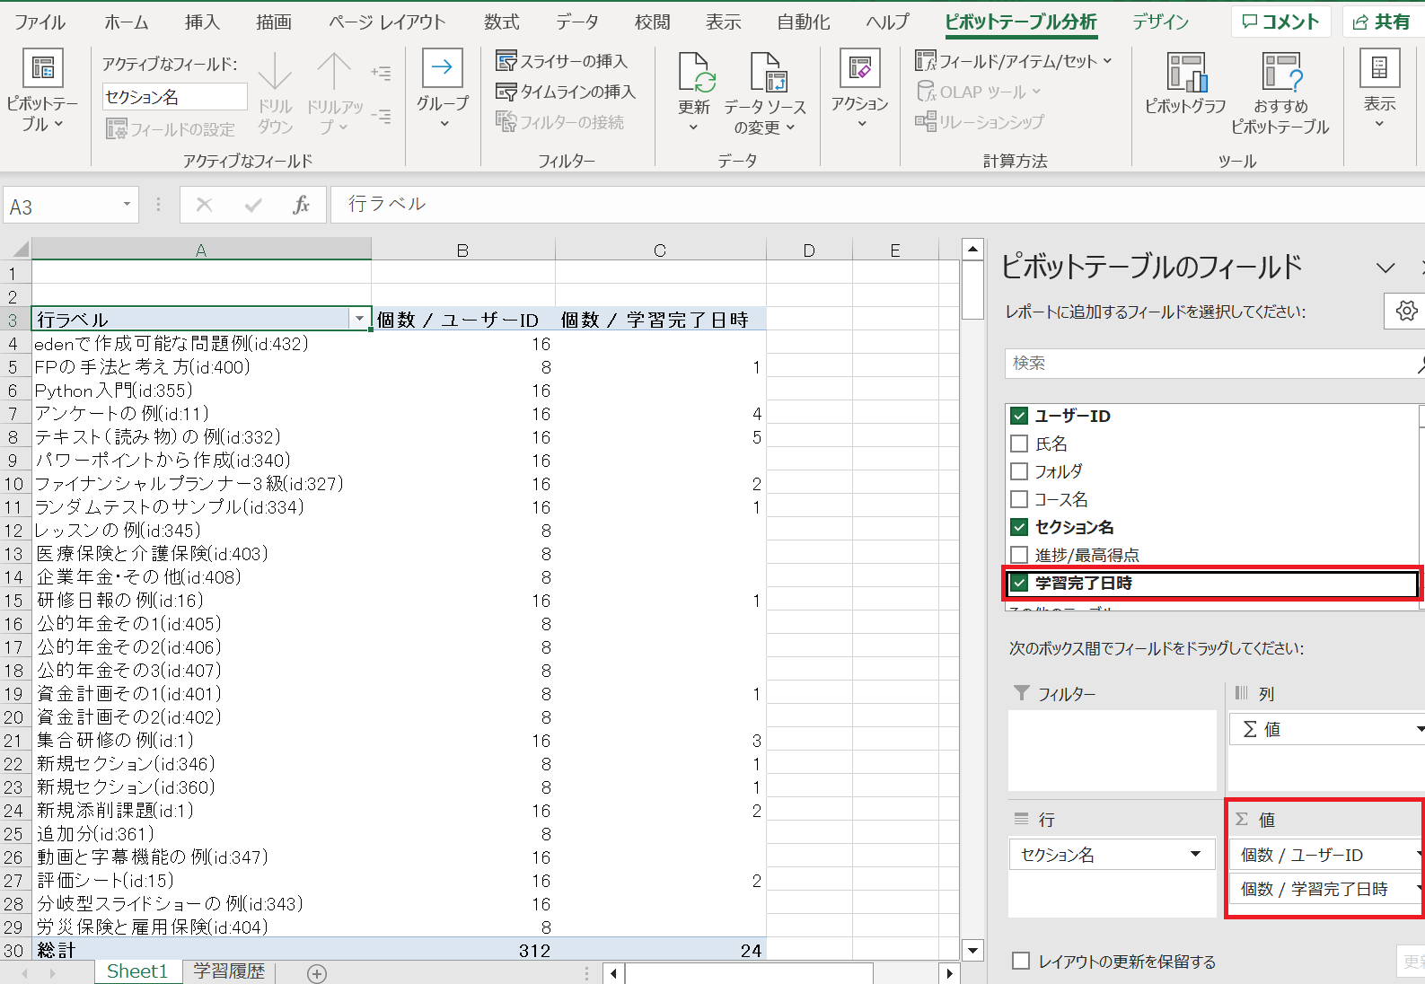Screen dimensions: 1425x984
Task: Click フィールドの設定 button
Action: point(171,129)
